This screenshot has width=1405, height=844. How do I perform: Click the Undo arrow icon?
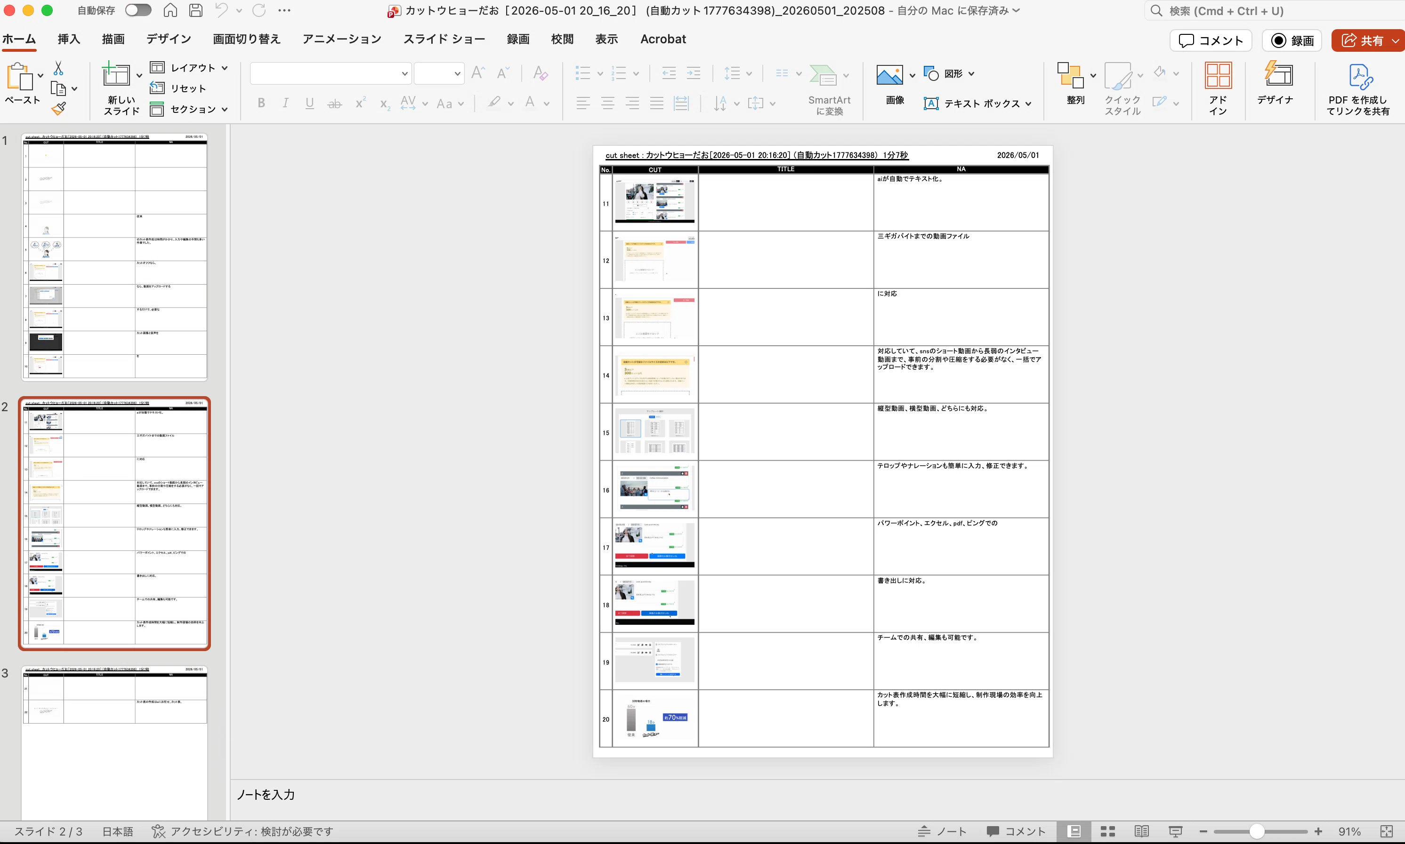pyautogui.click(x=221, y=10)
